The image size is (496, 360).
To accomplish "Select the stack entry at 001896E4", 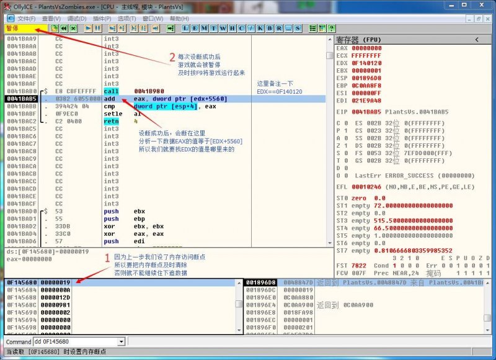I will coord(365,305).
